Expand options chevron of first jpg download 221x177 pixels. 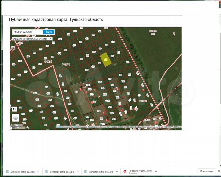[38, 171]
